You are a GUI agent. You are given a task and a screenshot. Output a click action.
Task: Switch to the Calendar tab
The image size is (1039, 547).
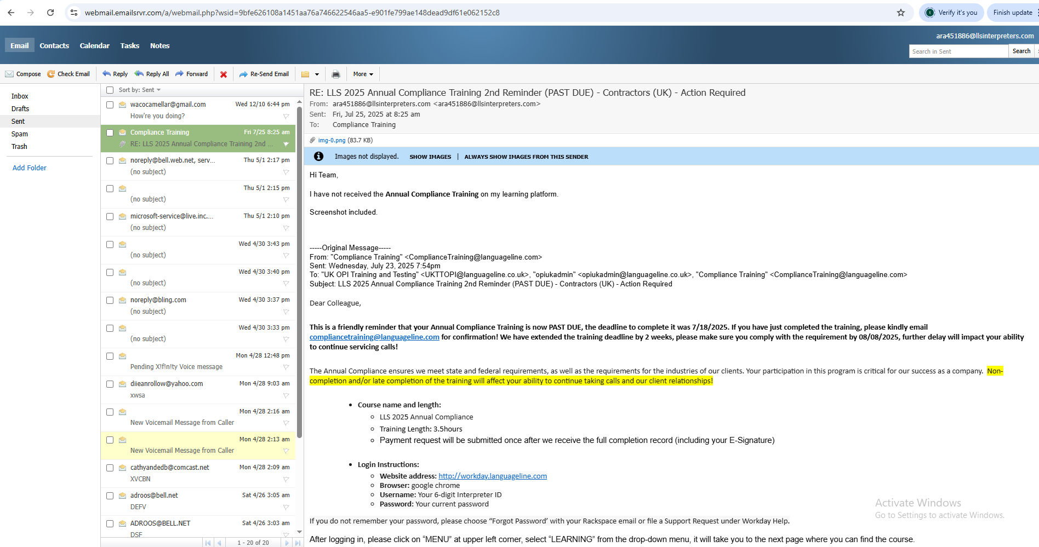click(x=94, y=45)
